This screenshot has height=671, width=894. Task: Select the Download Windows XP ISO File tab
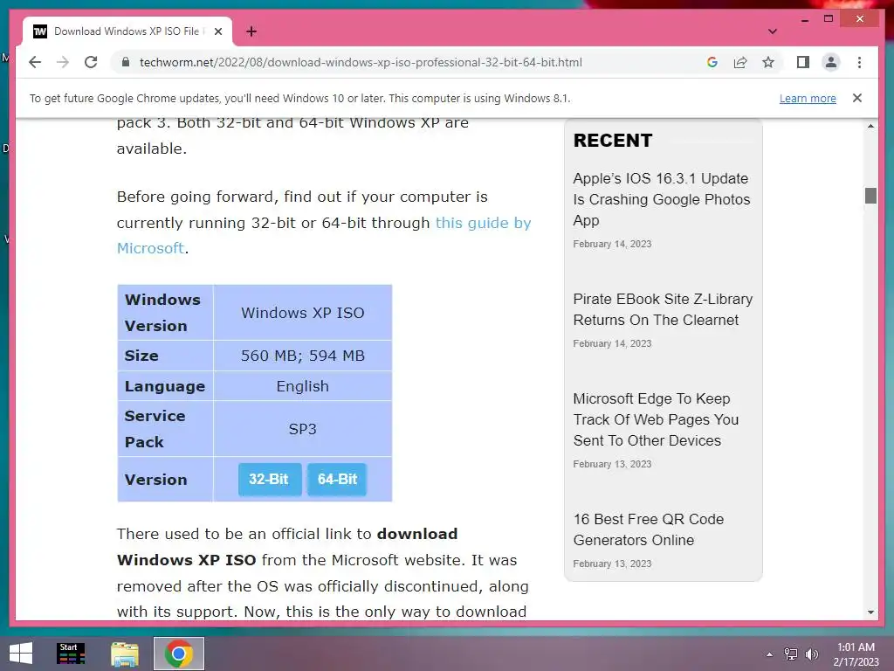click(x=127, y=31)
